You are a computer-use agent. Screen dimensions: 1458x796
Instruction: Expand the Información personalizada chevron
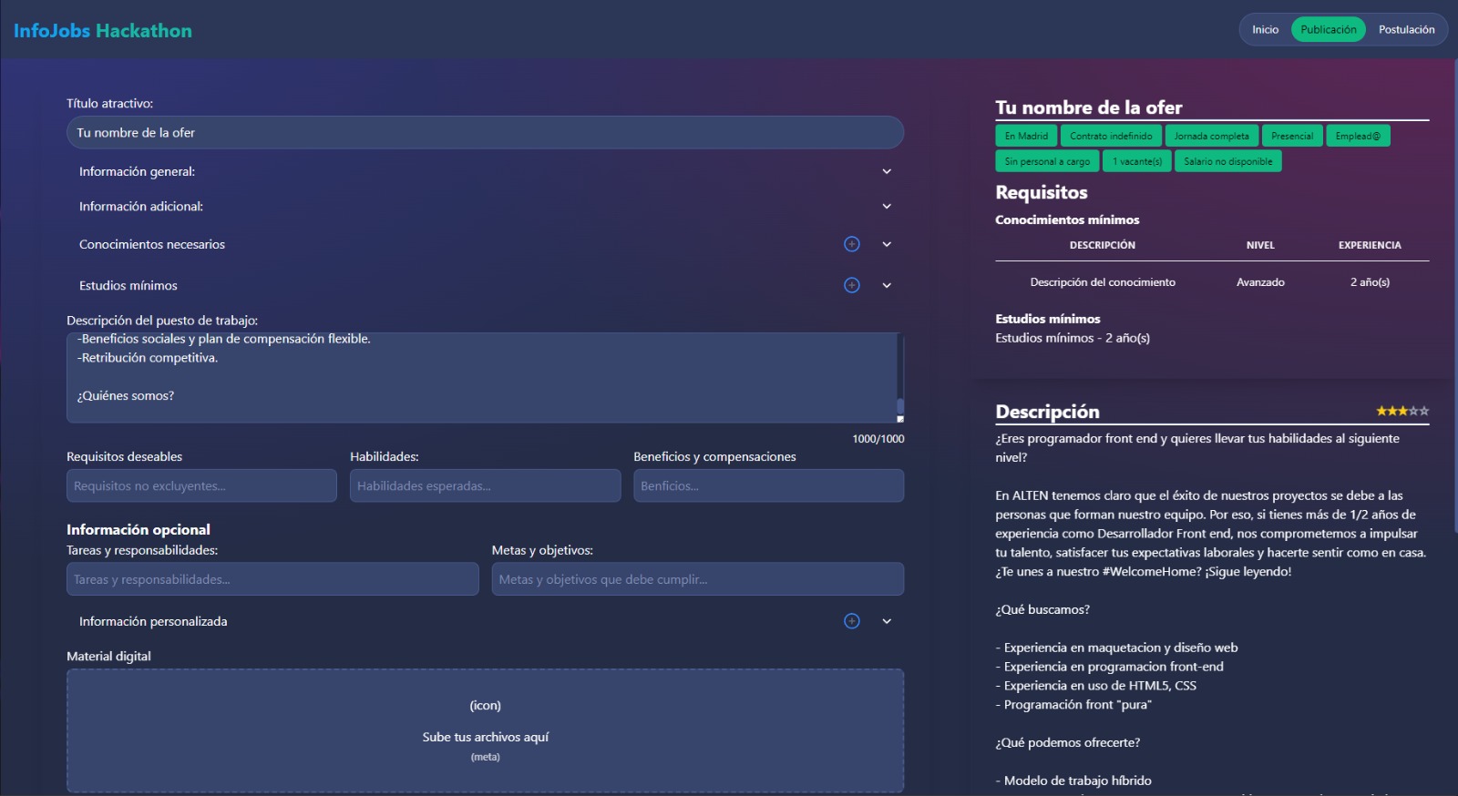[887, 621]
